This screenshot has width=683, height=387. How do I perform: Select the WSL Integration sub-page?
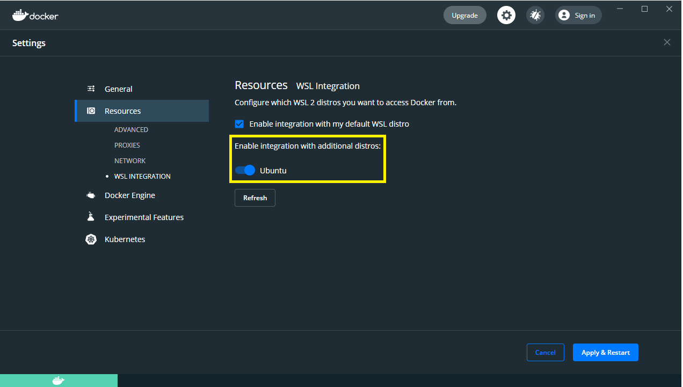click(x=142, y=177)
